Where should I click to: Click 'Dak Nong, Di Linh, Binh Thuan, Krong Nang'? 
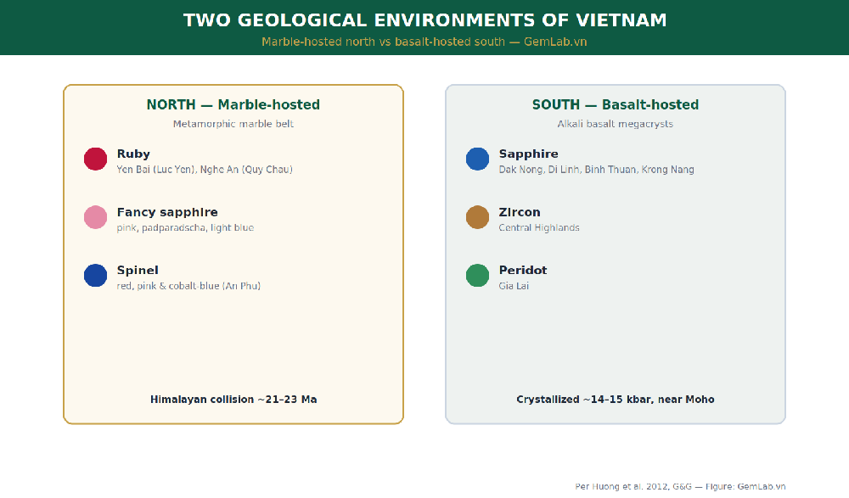597,170
